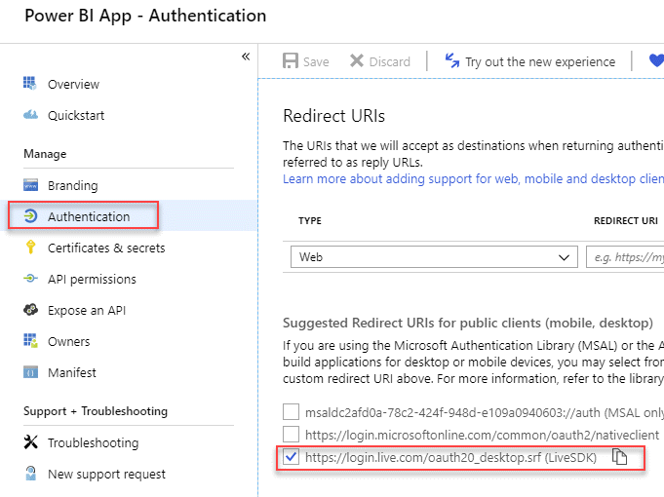Click the New support request person icon
The height and width of the screenshot is (497, 664).
[30, 474]
